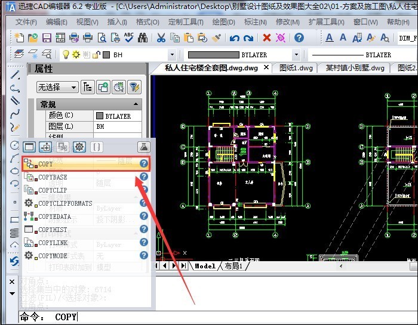Viewport: 418px width, 325px height.
Task: Select the COPY command suggestion
Action: (x=45, y=164)
